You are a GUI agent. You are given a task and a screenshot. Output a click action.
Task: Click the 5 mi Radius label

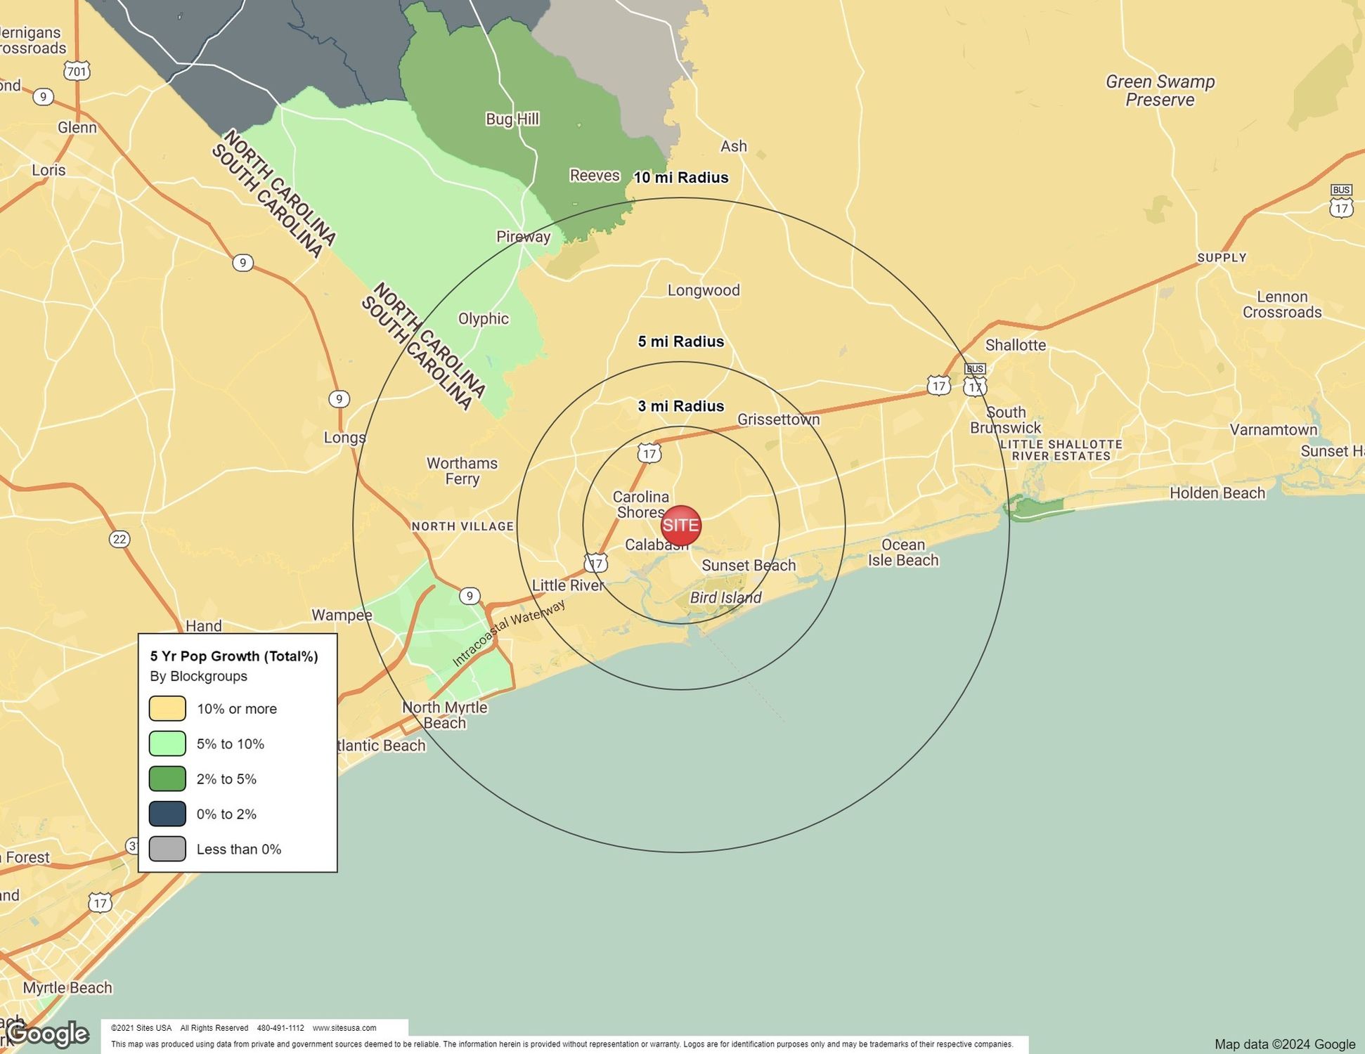click(x=680, y=341)
